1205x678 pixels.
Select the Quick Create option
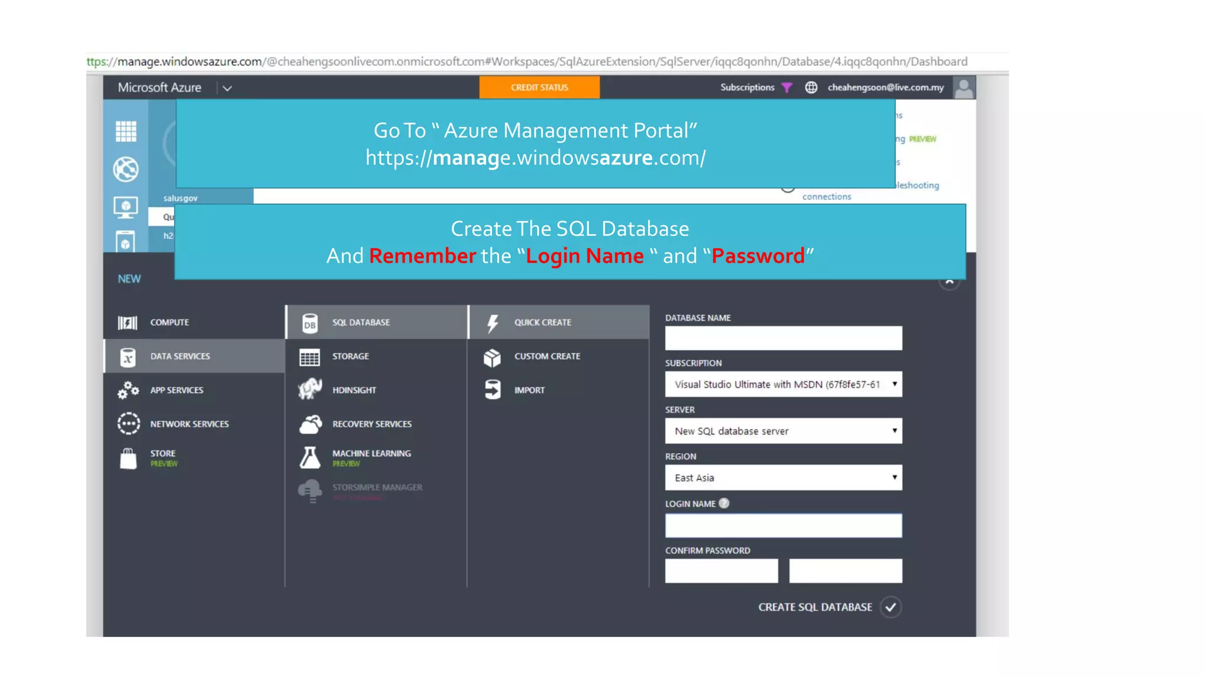pyautogui.click(x=559, y=323)
